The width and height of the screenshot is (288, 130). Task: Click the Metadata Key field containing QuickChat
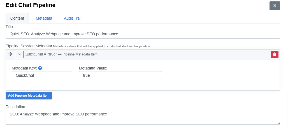click(42, 76)
